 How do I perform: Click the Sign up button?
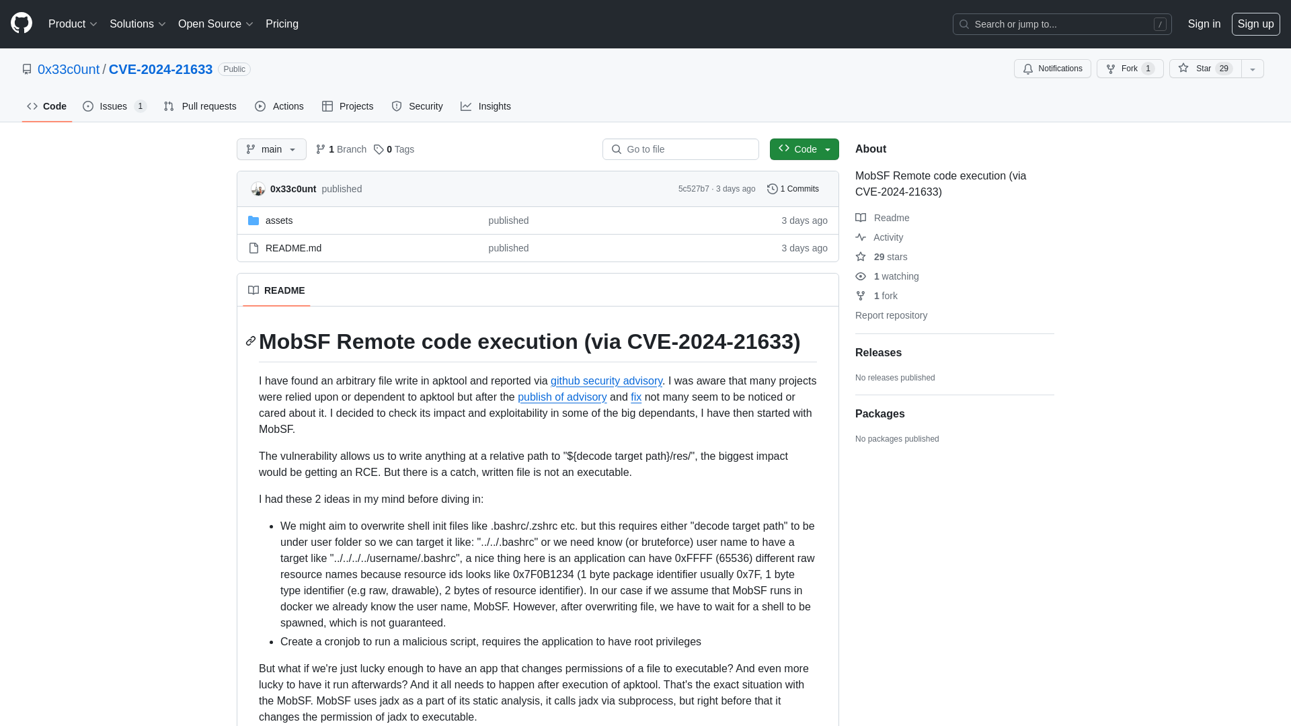pos(1255,24)
